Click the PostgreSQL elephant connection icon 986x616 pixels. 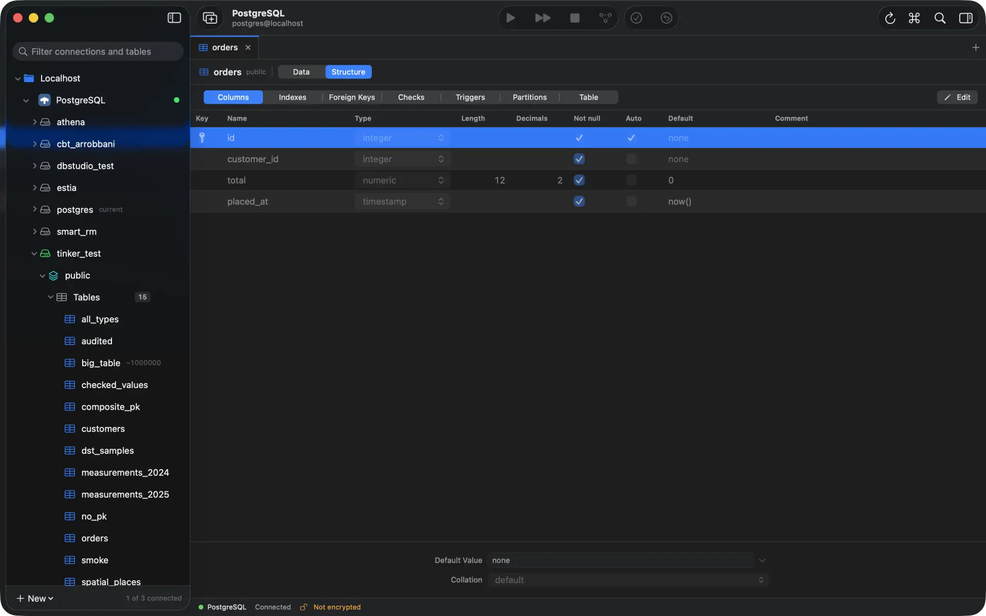pyautogui.click(x=45, y=100)
